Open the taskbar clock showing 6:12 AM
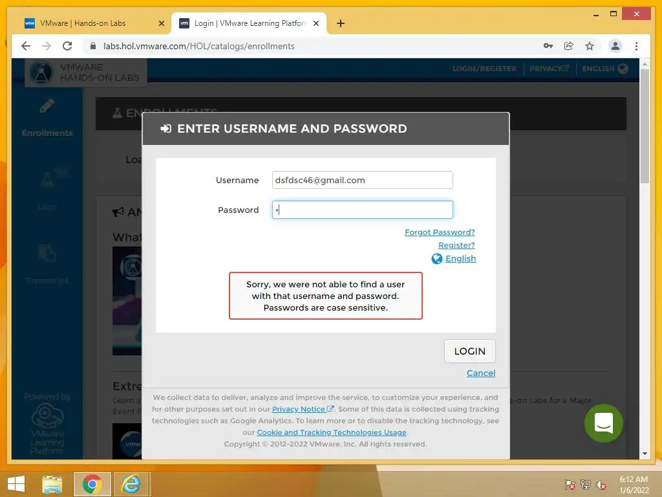Image resolution: width=662 pixels, height=497 pixels. tap(634, 484)
